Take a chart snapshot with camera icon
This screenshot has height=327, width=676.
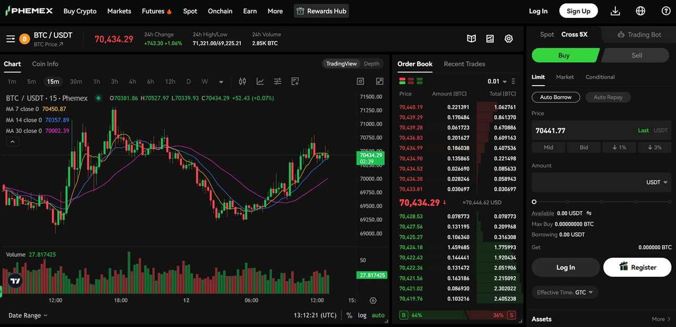click(360, 81)
